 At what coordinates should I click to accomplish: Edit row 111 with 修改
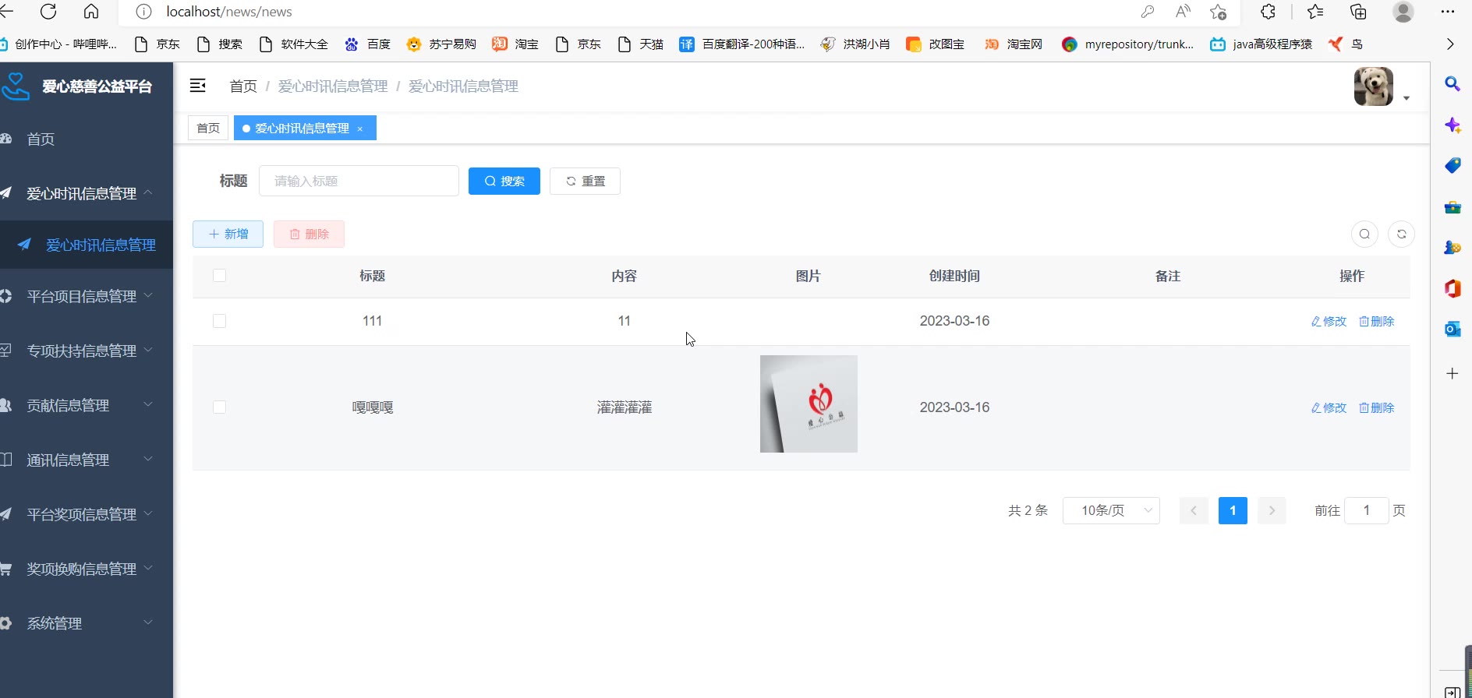coord(1329,321)
